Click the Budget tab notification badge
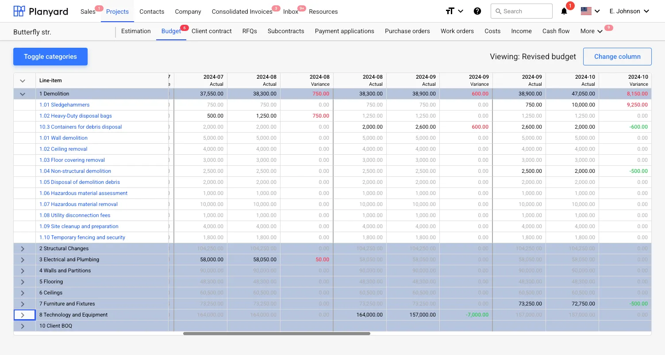The height and width of the screenshot is (355, 665). click(185, 28)
